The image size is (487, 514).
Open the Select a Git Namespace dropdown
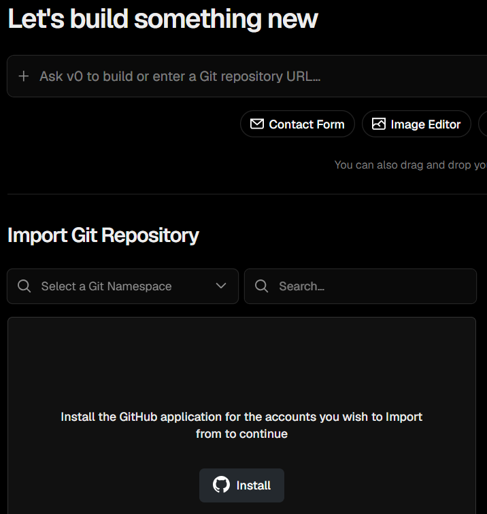[122, 286]
